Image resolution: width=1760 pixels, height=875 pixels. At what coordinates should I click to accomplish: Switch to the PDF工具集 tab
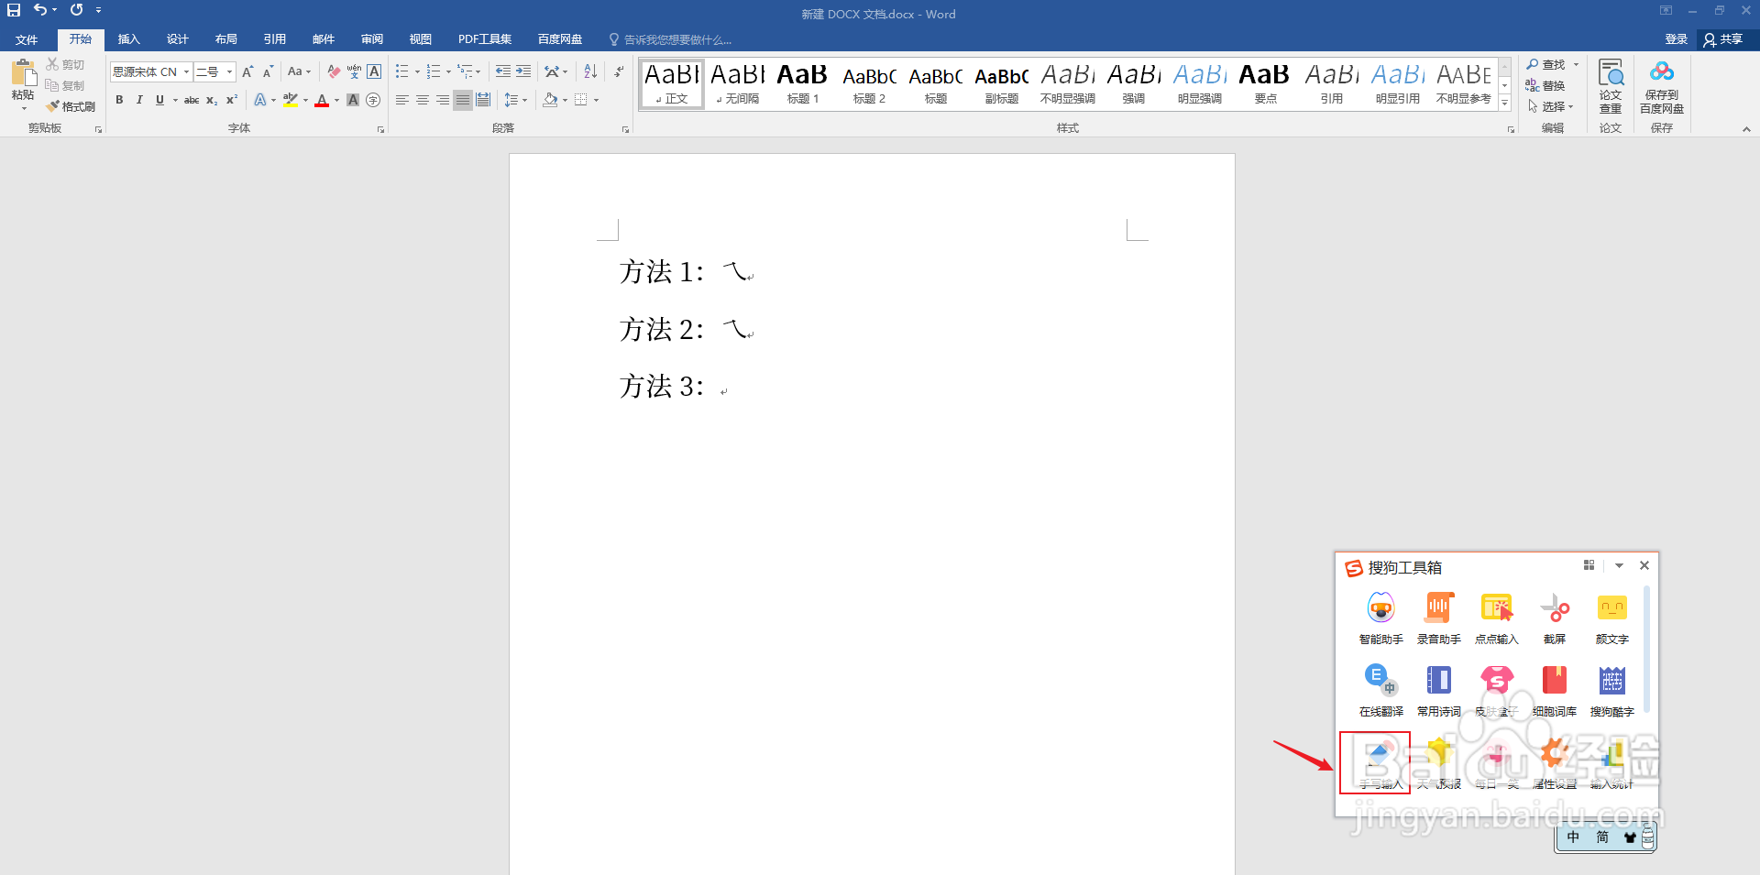(485, 39)
